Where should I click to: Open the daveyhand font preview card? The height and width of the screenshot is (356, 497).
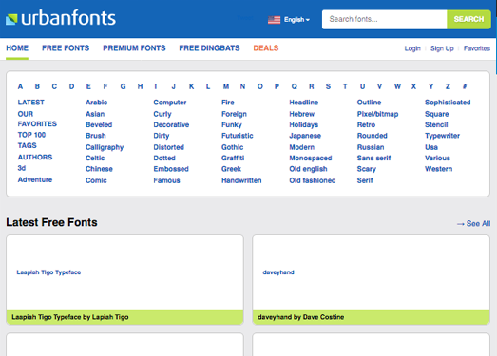[372, 280]
